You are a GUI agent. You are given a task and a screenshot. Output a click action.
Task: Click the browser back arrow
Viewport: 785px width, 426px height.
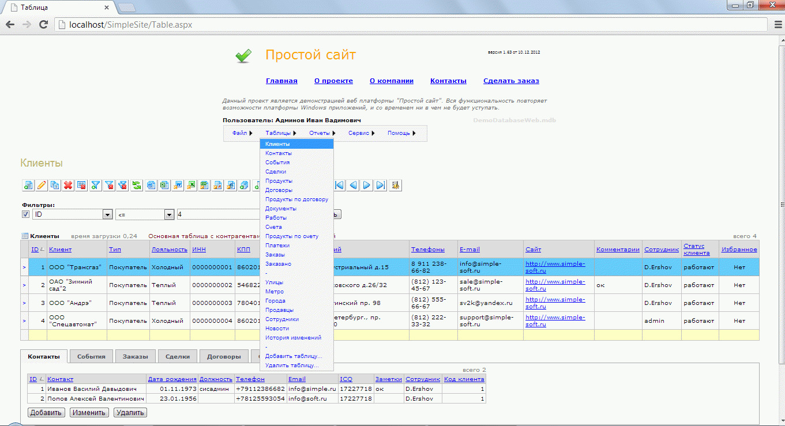coord(10,25)
